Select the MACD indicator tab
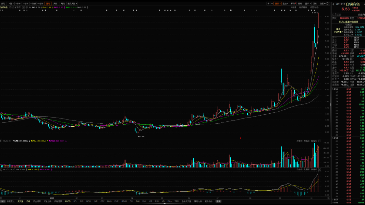Image resolution: width=365 pixels, height=205 pixels. (x=68, y=201)
